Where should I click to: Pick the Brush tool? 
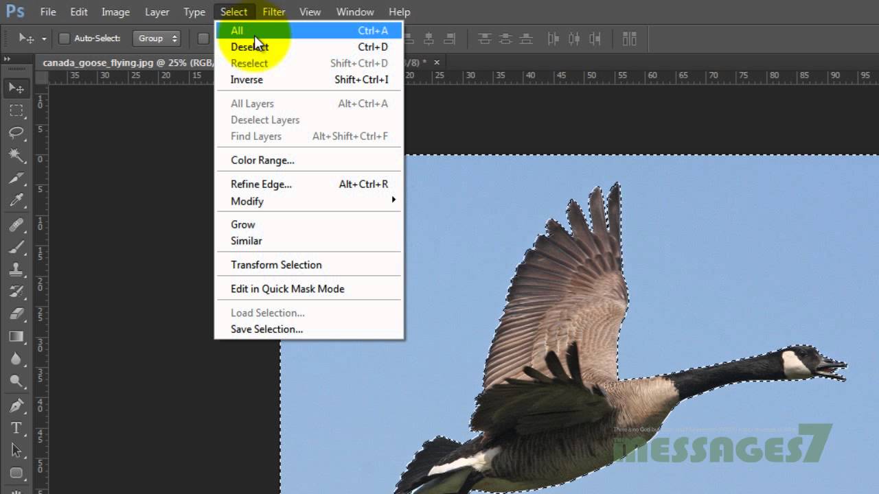coord(16,246)
